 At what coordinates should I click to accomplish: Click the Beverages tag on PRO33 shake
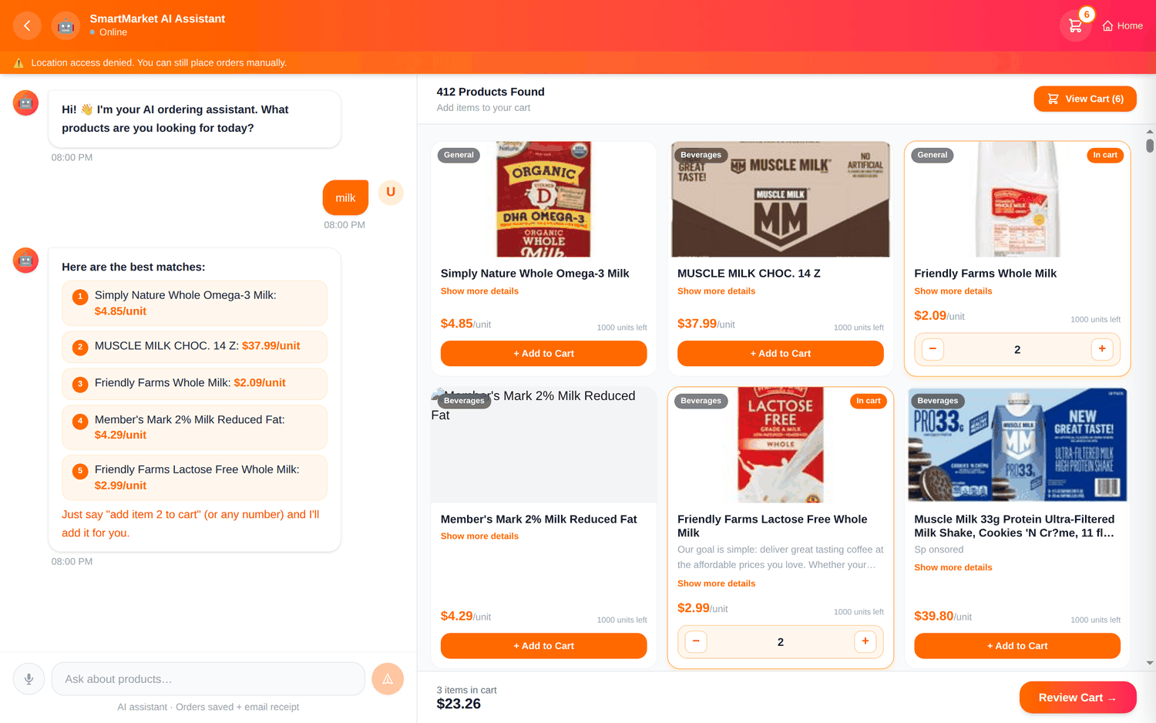[x=937, y=401]
